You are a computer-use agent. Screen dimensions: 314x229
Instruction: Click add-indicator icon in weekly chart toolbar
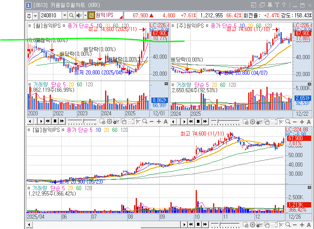coord(259,122)
